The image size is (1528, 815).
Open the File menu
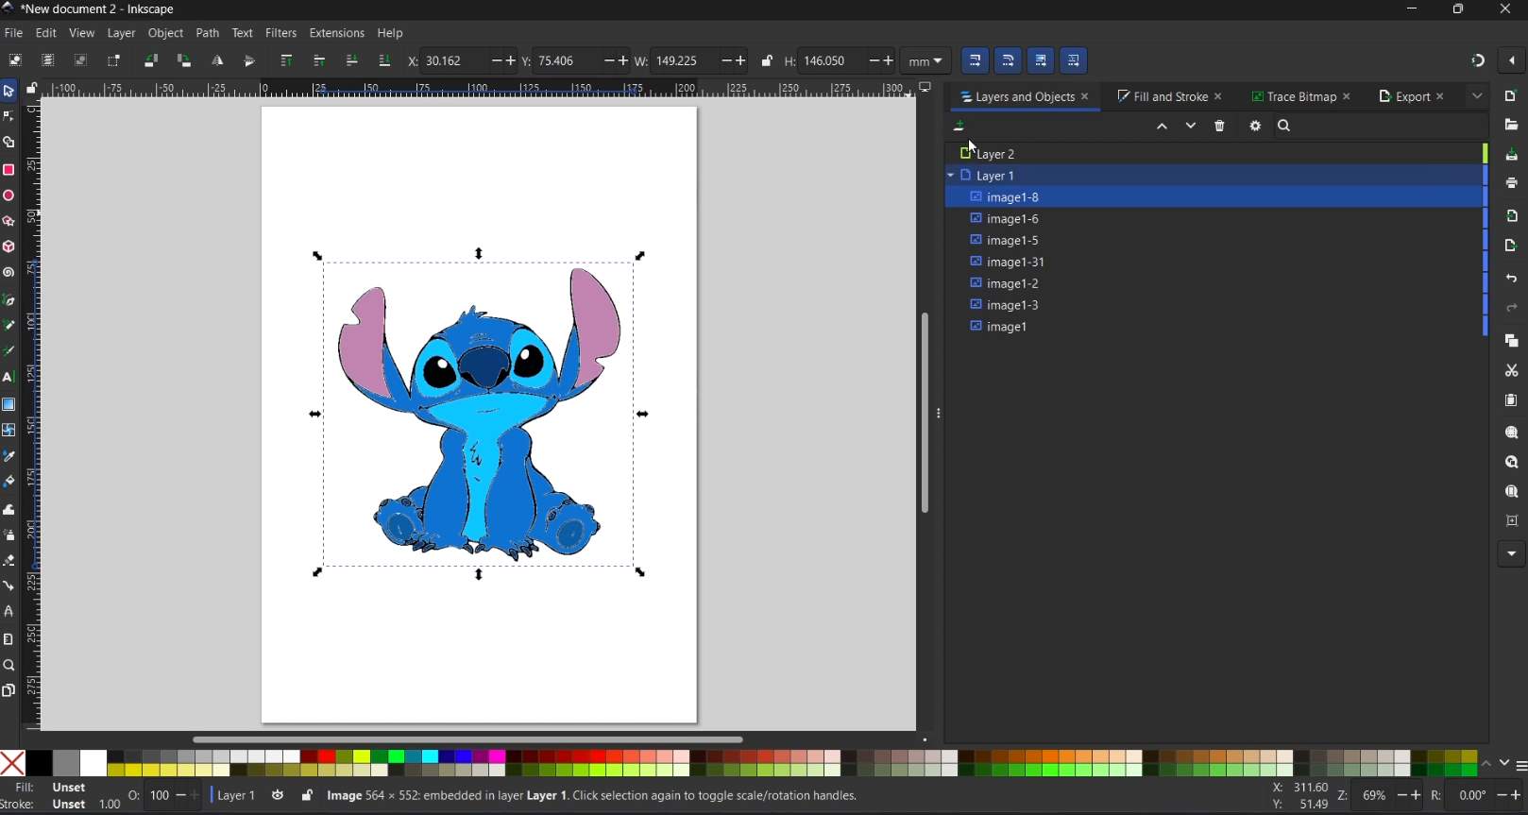click(x=13, y=33)
